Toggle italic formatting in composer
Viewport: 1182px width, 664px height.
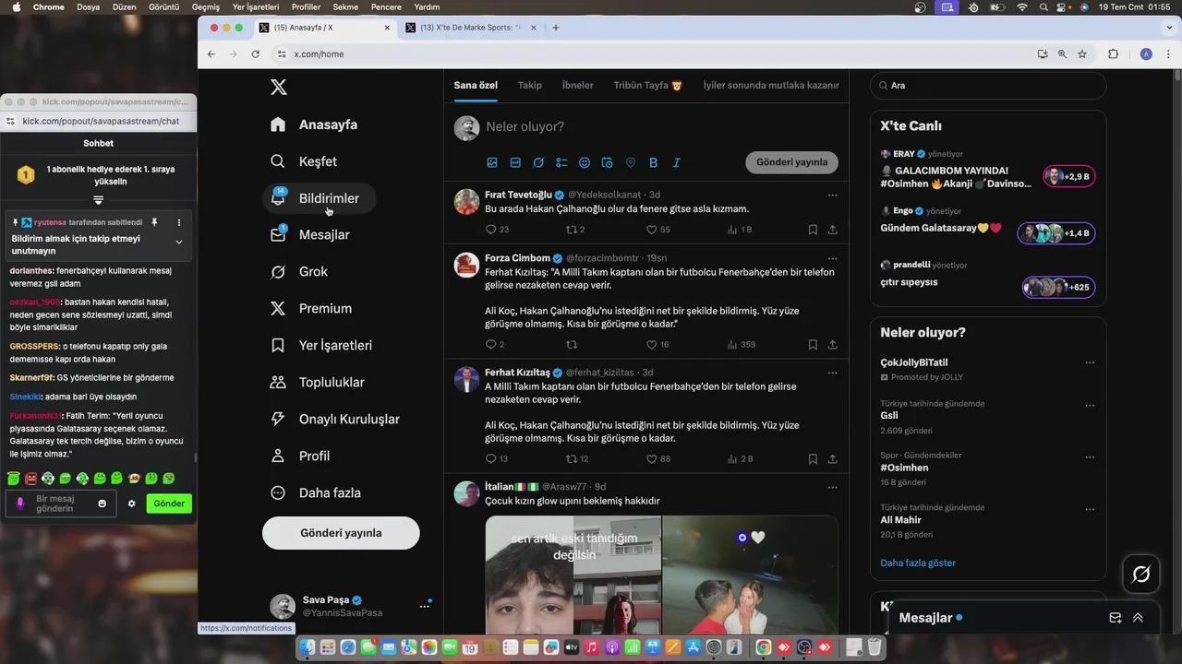676,162
